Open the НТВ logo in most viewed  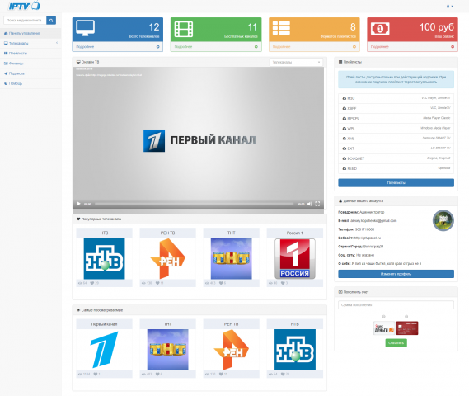click(295, 350)
